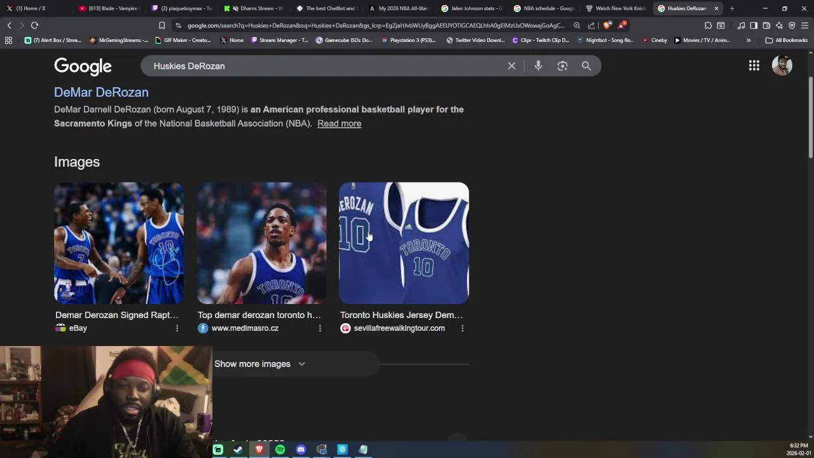The height and width of the screenshot is (458, 814).
Task: Open more options for eBay image result
Action: pos(177,328)
